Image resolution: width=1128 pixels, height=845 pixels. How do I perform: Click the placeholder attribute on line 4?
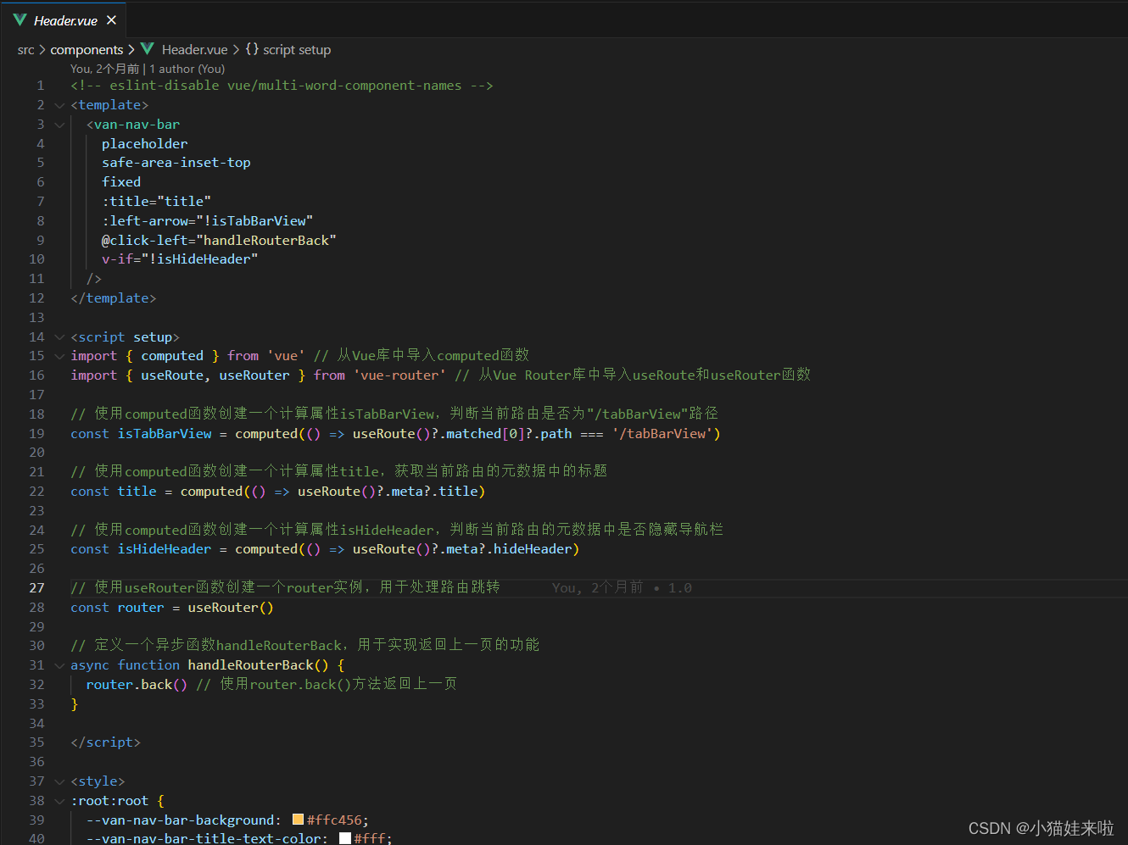(x=145, y=144)
